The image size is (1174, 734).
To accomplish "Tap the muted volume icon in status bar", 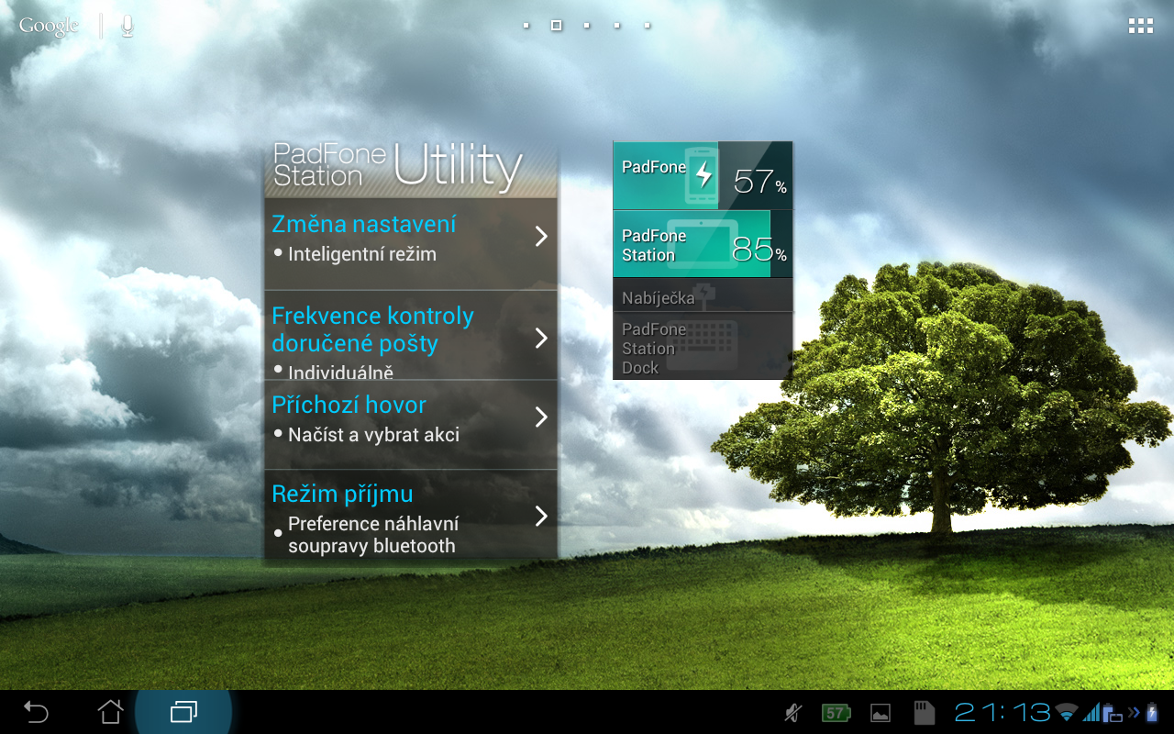I will [792, 711].
